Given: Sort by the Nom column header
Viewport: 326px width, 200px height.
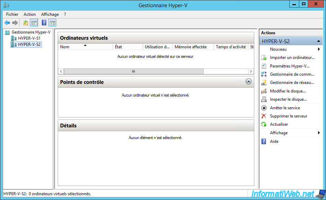Looking at the screenshot, I should pyautogui.click(x=85, y=47).
